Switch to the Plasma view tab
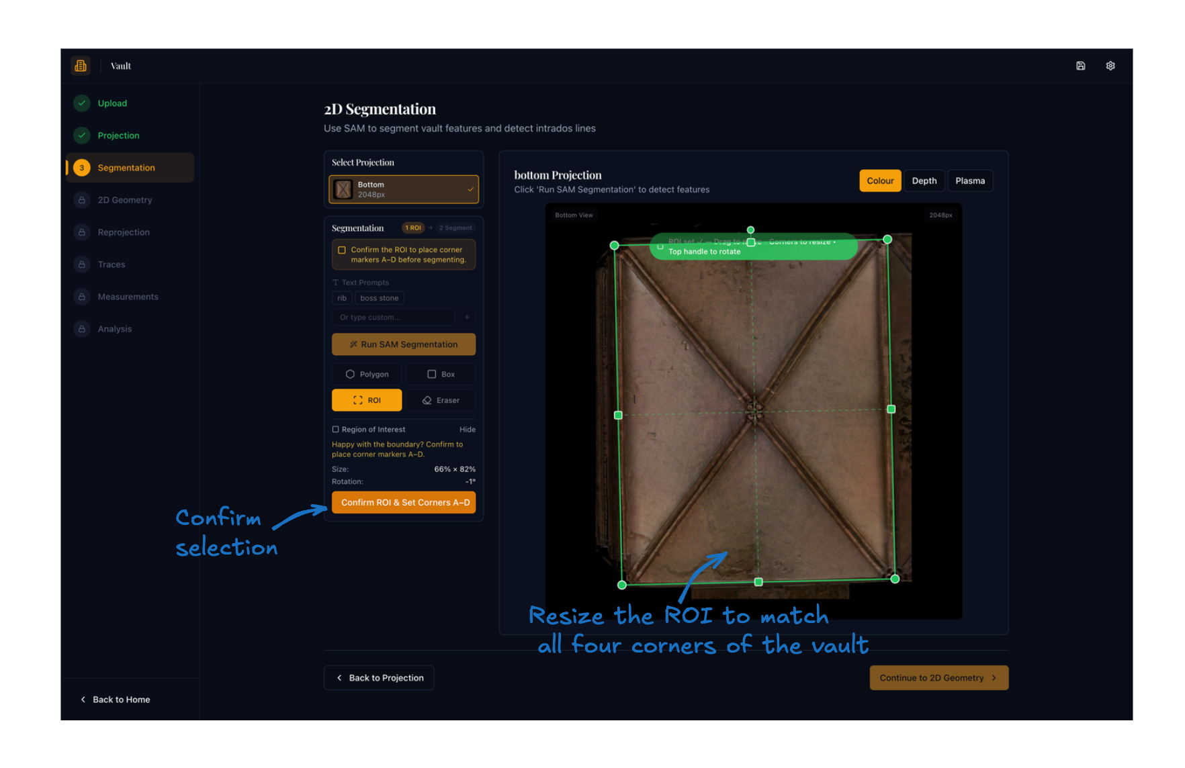This screenshot has height=768, width=1185. tap(969, 181)
